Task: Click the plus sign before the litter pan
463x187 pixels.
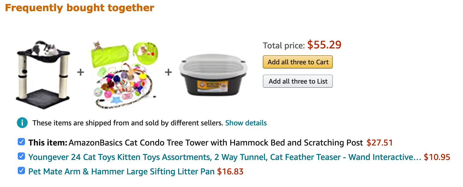Action: tap(168, 72)
